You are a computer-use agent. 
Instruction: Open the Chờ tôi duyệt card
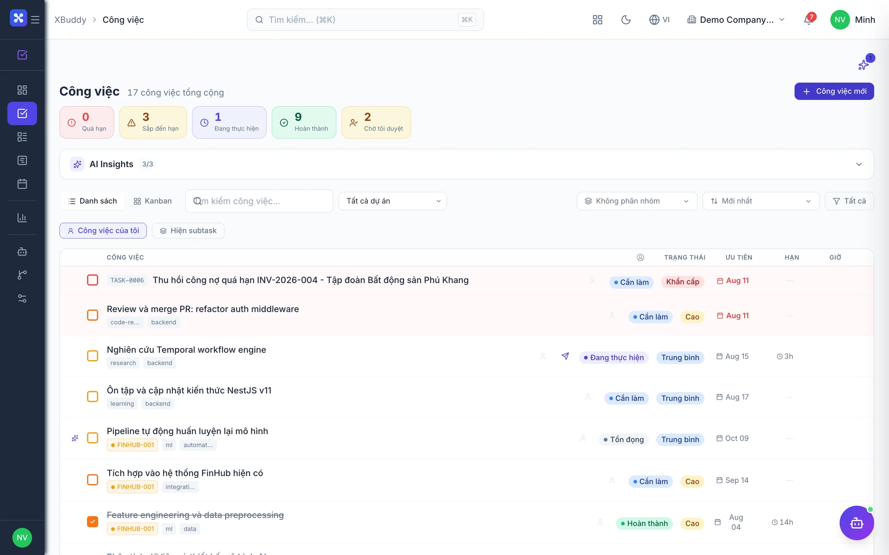tap(376, 122)
